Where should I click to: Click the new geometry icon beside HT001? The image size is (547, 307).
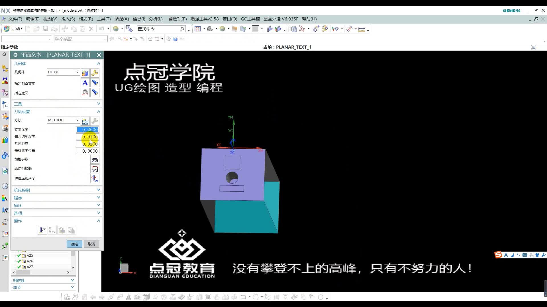tap(85, 73)
